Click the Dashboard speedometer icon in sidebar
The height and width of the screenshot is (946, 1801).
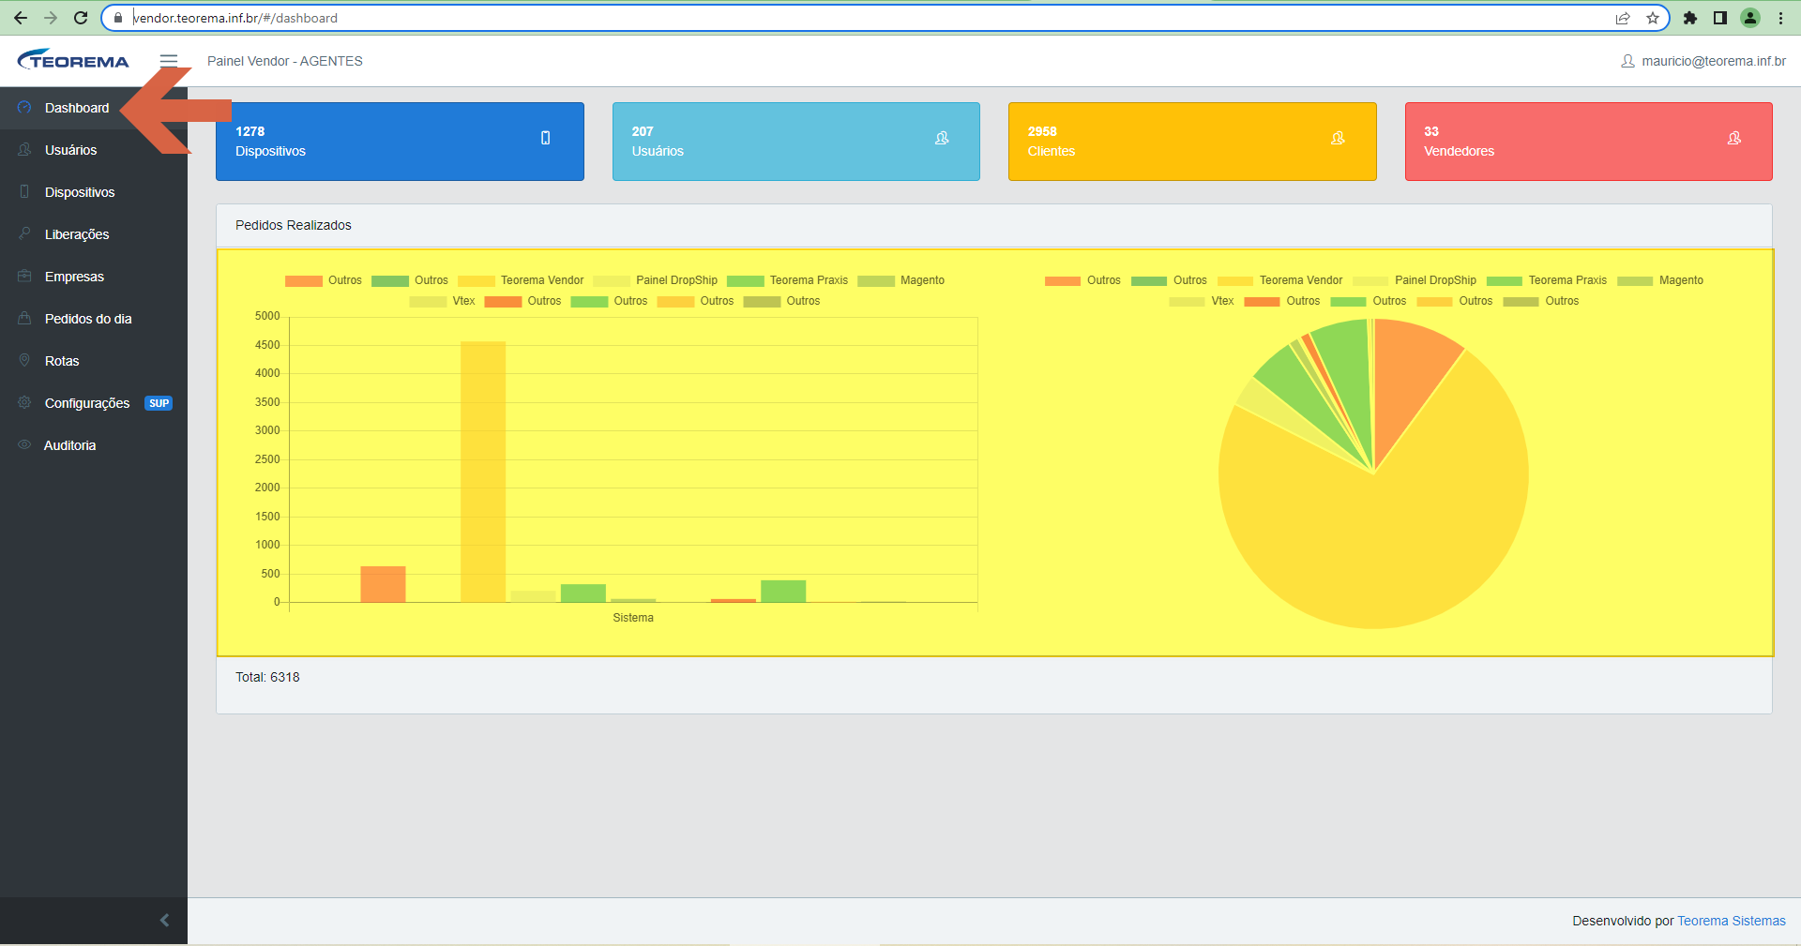click(24, 108)
